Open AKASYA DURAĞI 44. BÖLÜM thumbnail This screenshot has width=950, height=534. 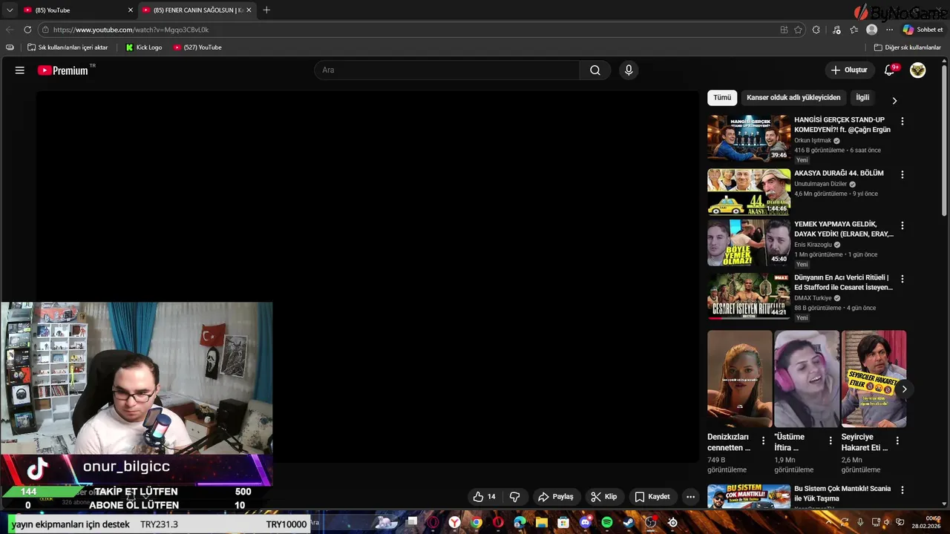(x=749, y=191)
